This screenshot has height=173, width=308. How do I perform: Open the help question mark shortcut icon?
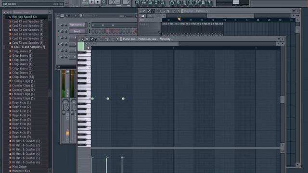209,2
